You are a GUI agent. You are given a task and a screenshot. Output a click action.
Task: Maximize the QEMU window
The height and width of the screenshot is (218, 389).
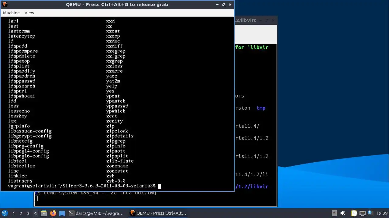[x=223, y=5]
